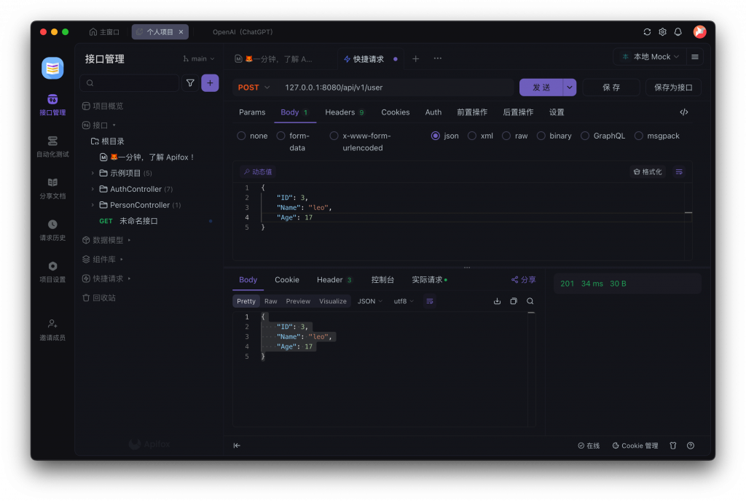
Task: Click the 动态值 button
Action: click(x=257, y=172)
